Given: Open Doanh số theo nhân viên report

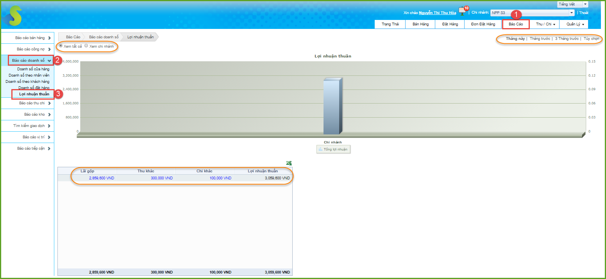Looking at the screenshot, I should pyautogui.click(x=29, y=75).
